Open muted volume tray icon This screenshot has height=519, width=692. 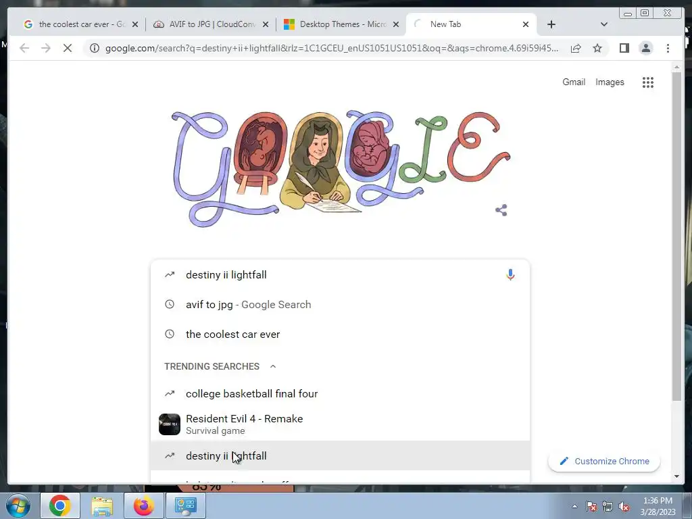point(624,506)
